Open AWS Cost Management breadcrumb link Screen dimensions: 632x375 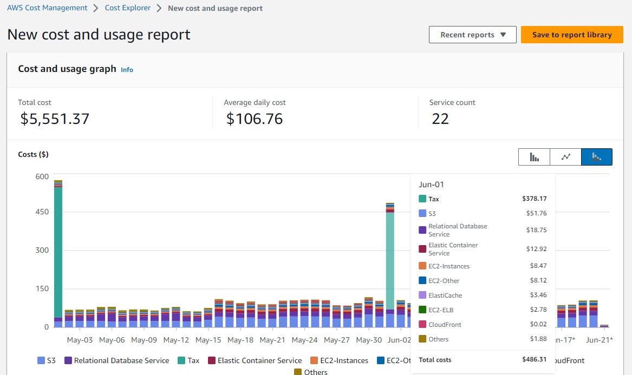point(47,8)
